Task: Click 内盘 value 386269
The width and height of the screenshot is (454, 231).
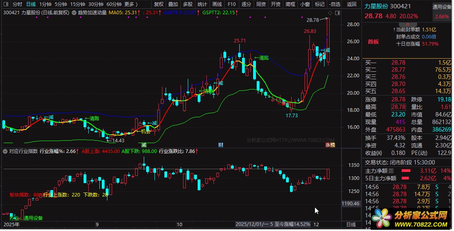Action: [x=442, y=130]
